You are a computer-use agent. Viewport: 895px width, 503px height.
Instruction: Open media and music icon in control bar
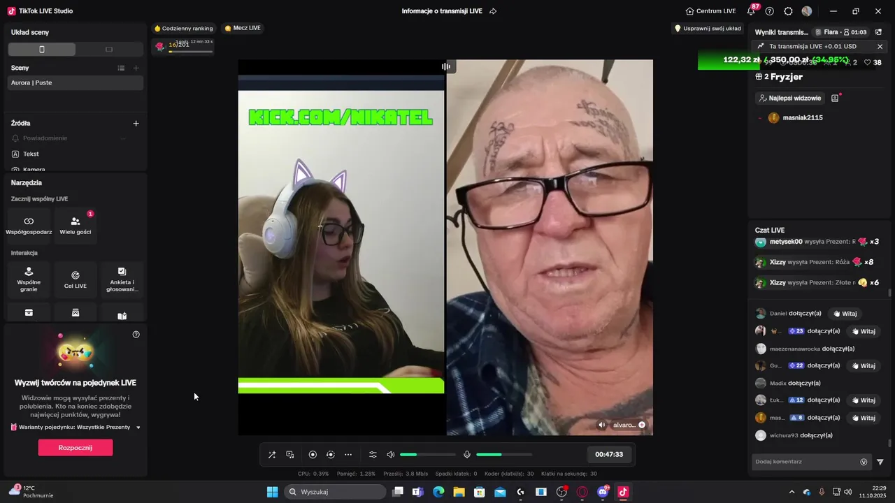click(x=290, y=455)
